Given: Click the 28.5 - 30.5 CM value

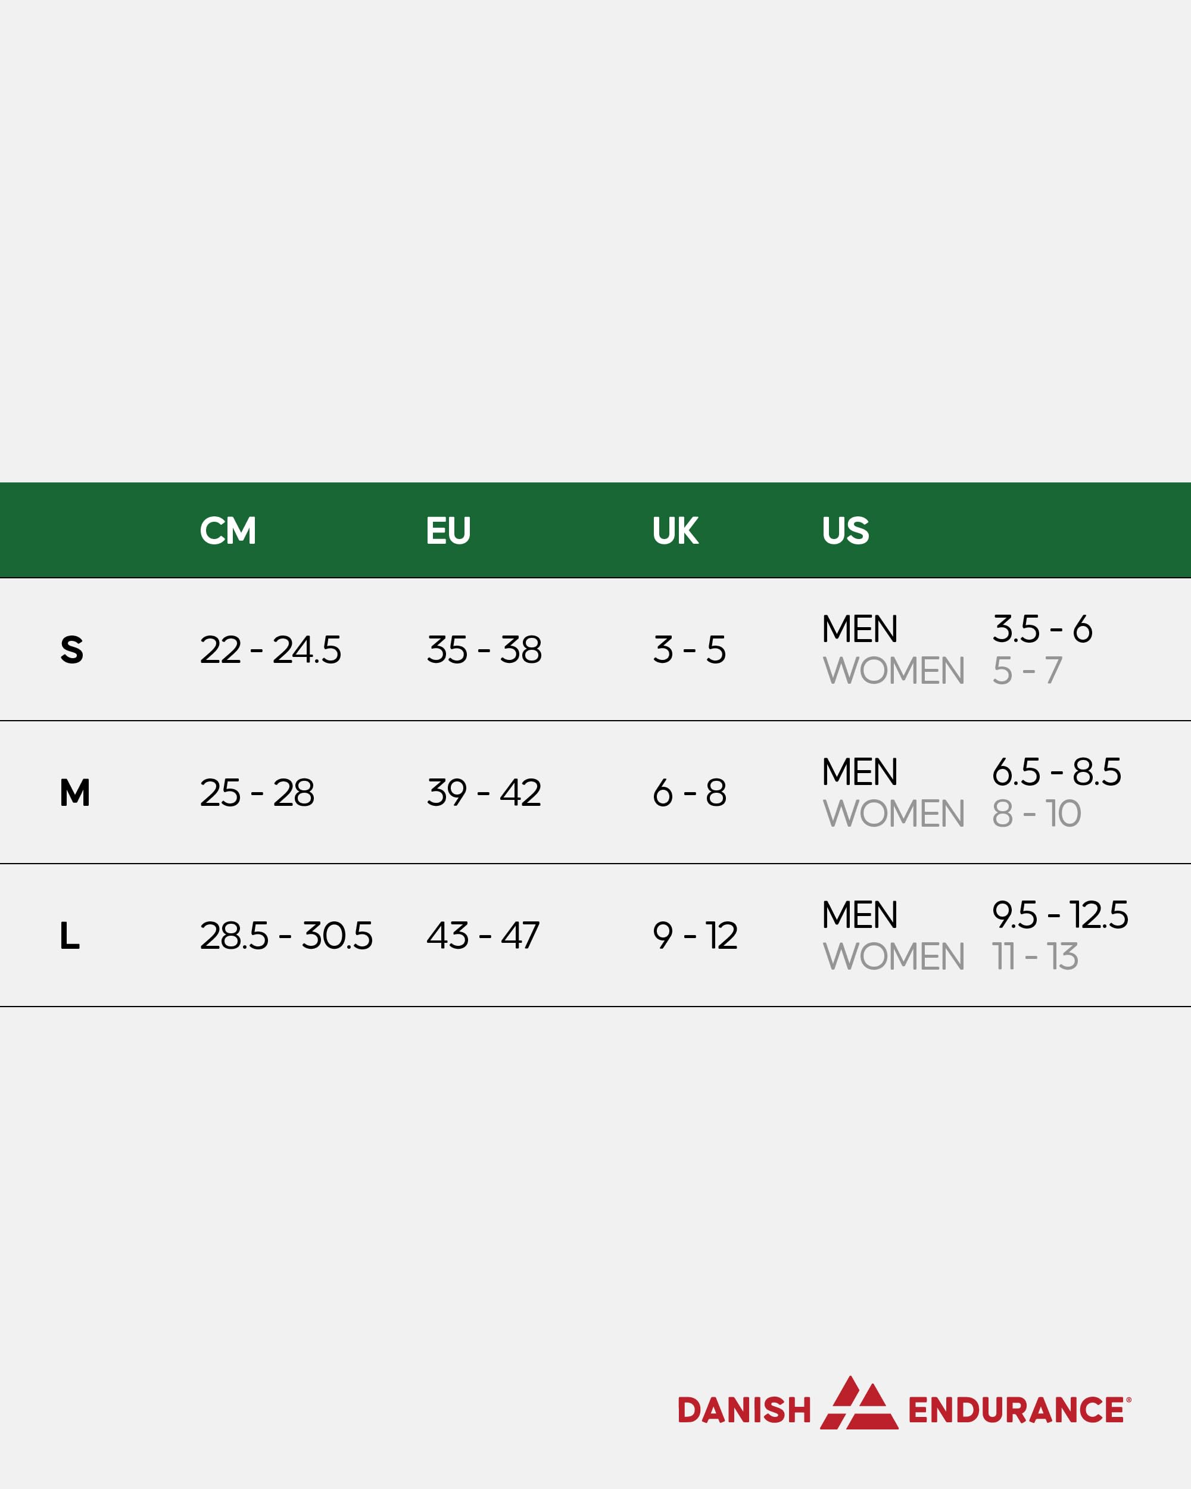Looking at the screenshot, I should click(286, 936).
